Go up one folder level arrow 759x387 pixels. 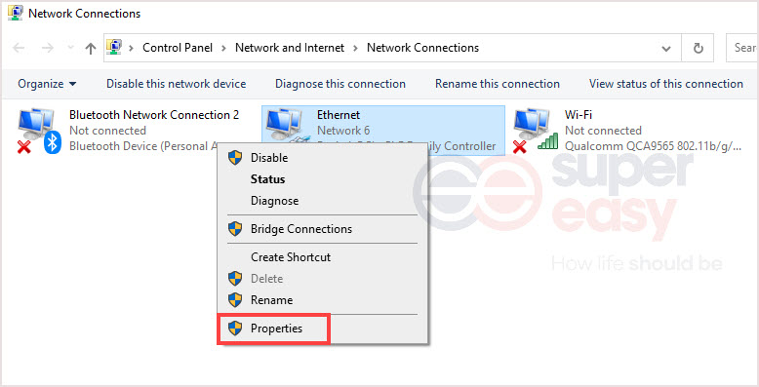pos(91,48)
